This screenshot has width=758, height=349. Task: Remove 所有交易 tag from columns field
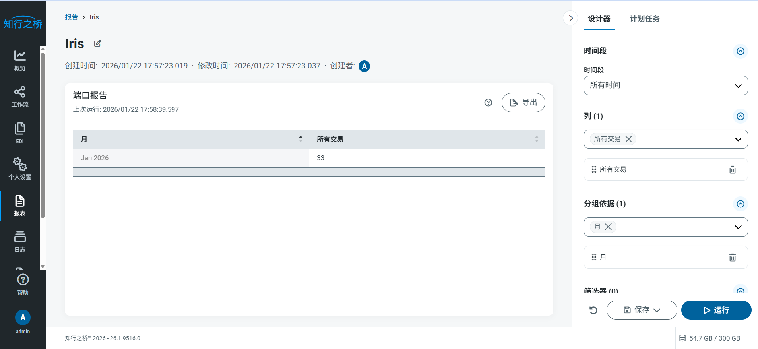tap(628, 139)
